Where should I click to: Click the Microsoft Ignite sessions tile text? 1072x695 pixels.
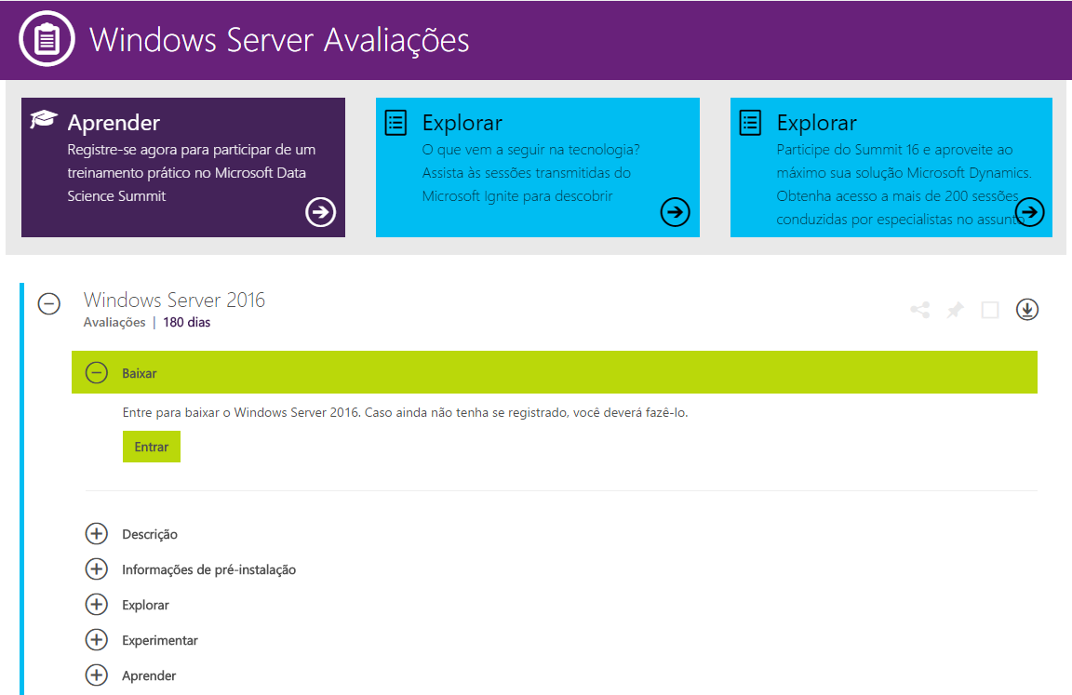[x=531, y=173]
